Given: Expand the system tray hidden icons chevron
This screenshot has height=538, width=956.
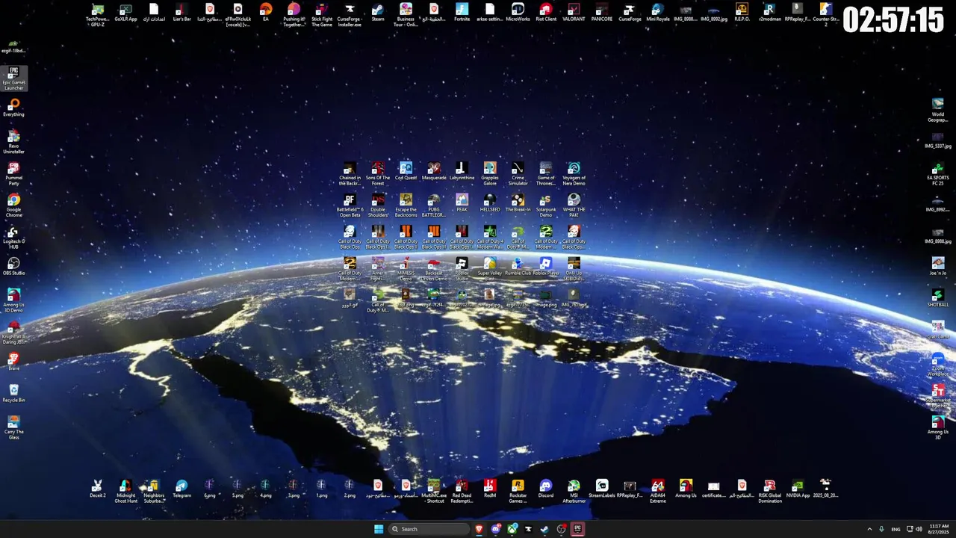Looking at the screenshot, I should click(869, 529).
